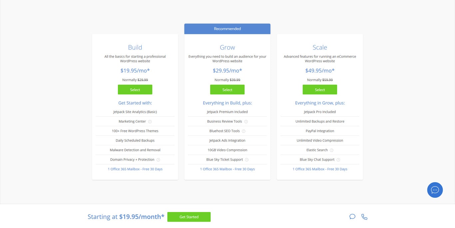
Task: Click 'Jetpack Ads Integration' row
Action: [x=227, y=141]
